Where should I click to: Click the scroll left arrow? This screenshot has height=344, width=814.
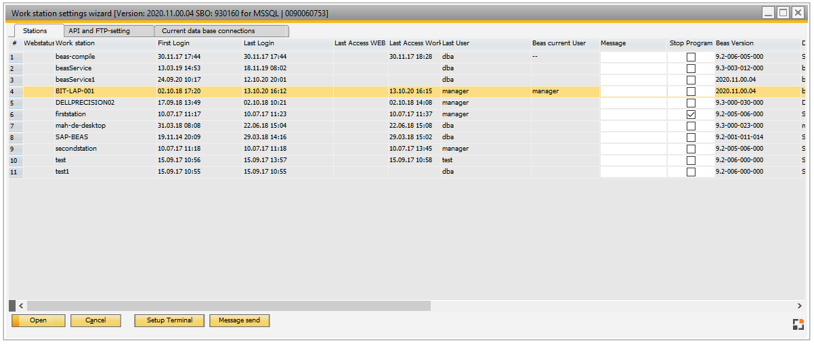coord(20,306)
